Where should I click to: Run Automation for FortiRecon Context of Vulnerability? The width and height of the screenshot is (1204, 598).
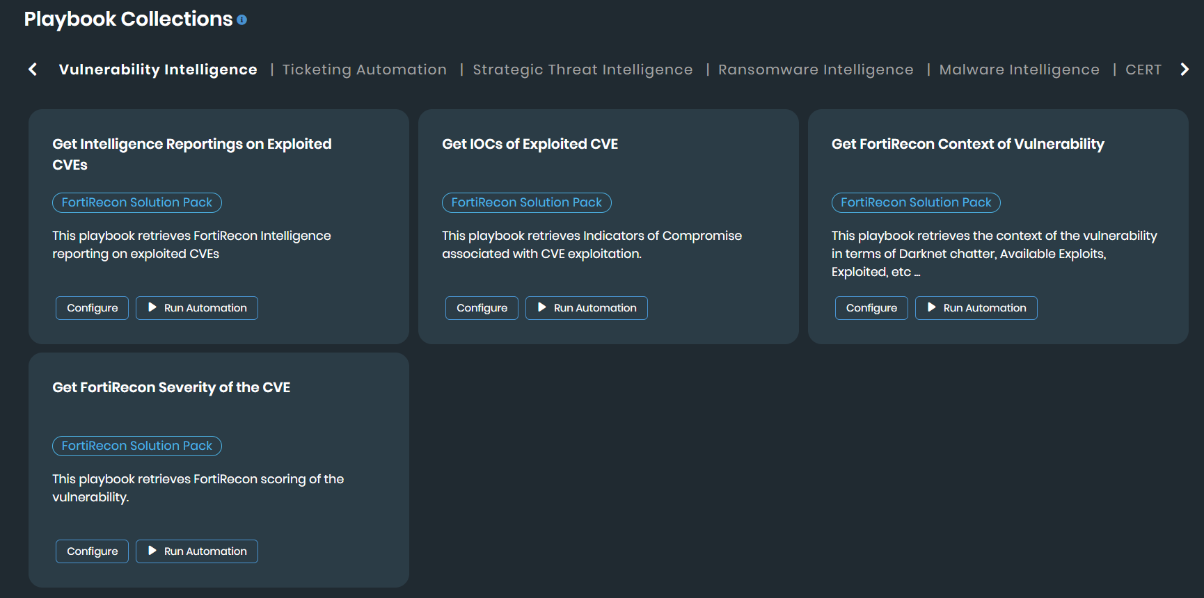point(976,308)
